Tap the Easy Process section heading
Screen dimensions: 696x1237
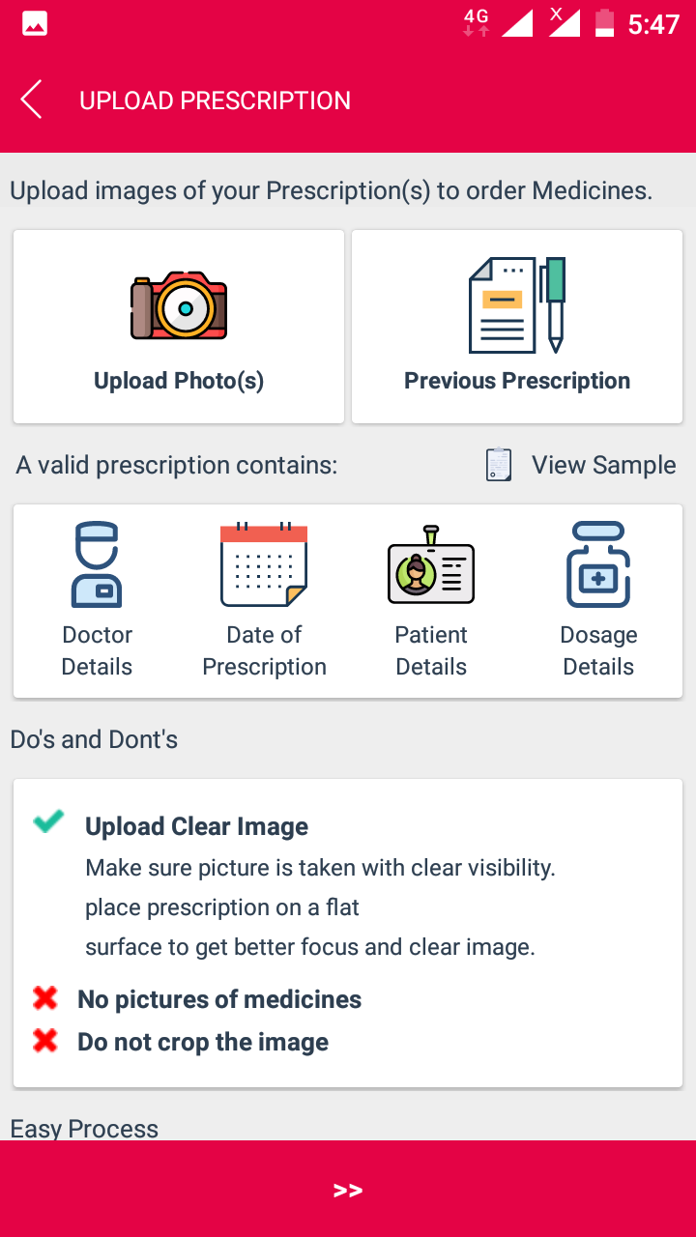pyautogui.click(x=83, y=1128)
